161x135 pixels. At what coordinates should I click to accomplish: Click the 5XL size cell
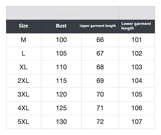23,122
